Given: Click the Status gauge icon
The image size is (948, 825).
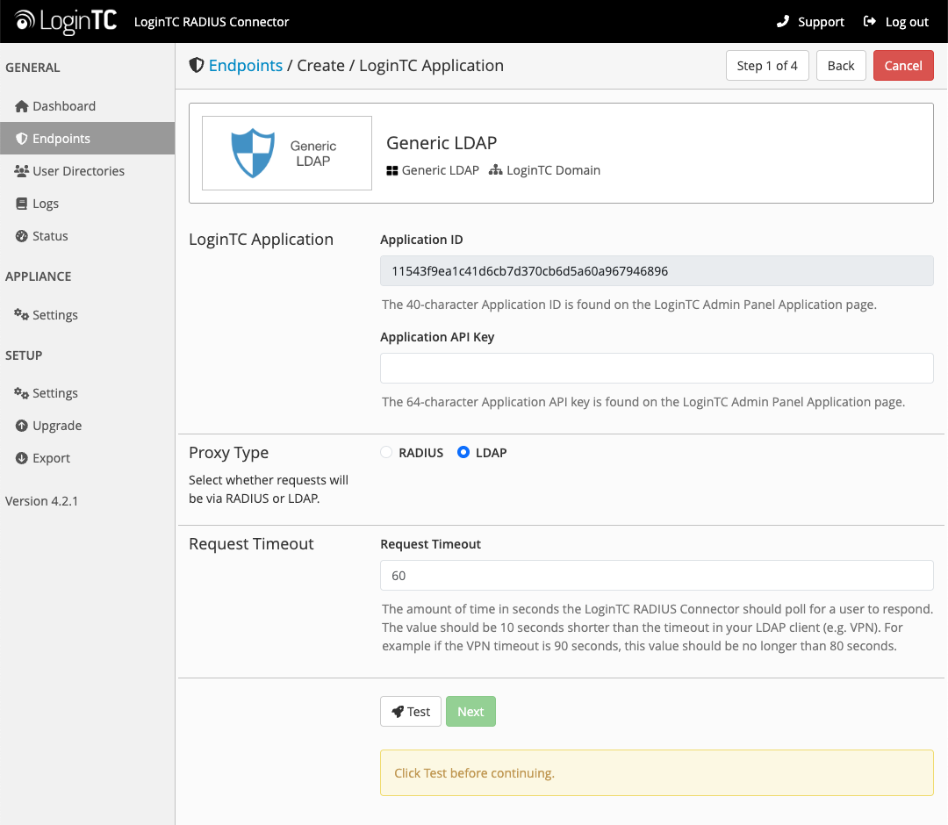Looking at the screenshot, I should [x=22, y=236].
